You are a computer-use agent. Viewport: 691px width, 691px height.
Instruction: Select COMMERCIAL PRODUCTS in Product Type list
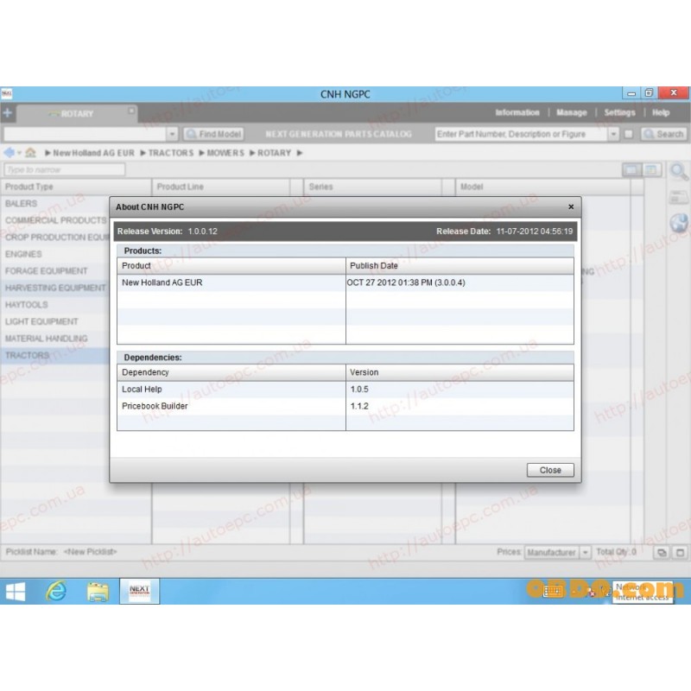(54, 220)
